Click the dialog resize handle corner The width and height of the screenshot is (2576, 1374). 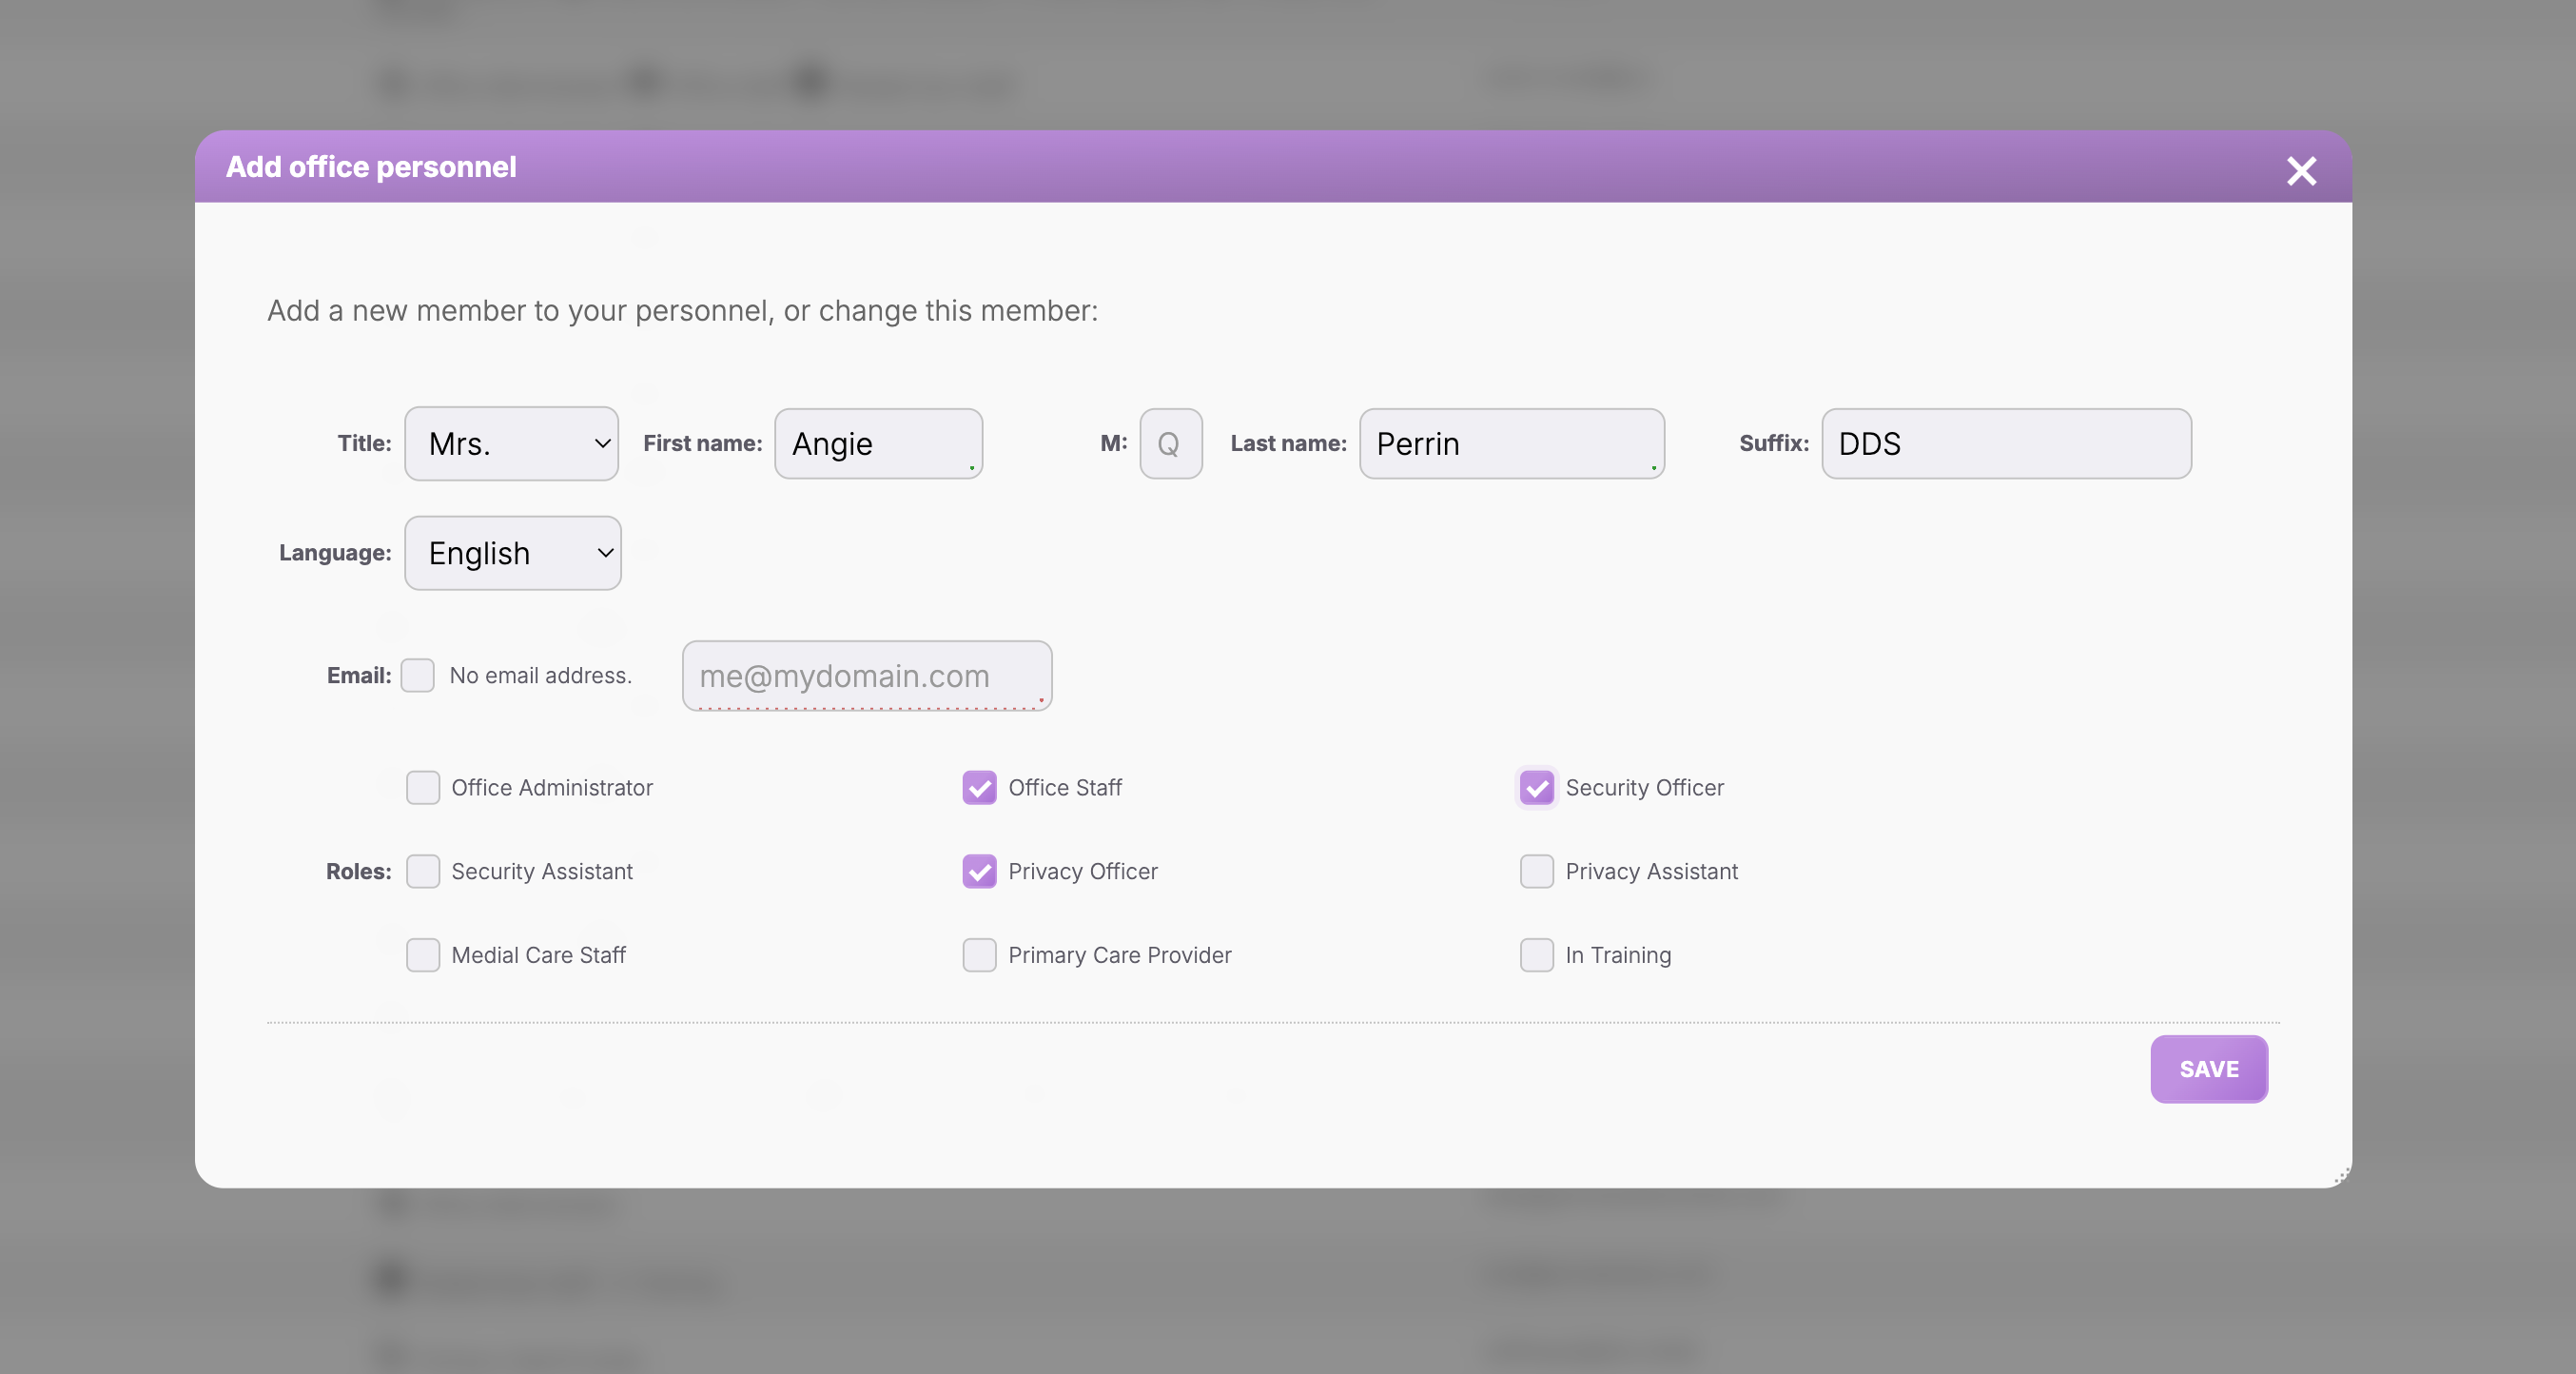2341,1177
